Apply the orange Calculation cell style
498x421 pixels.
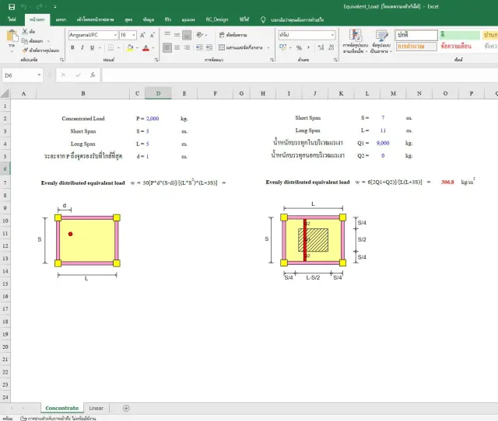coord(416,47)
